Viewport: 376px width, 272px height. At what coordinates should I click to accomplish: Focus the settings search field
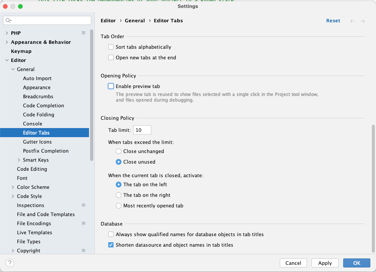point(47,20)
